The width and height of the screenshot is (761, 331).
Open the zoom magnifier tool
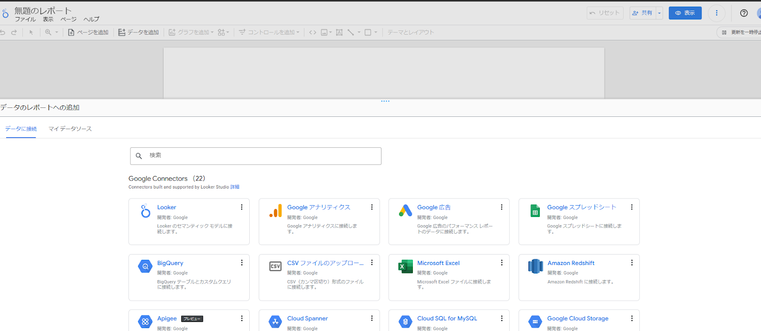coord(49,32)
